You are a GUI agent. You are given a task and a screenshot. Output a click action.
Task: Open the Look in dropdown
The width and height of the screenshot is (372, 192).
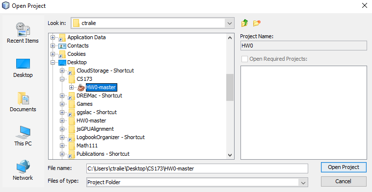(229, 23)
